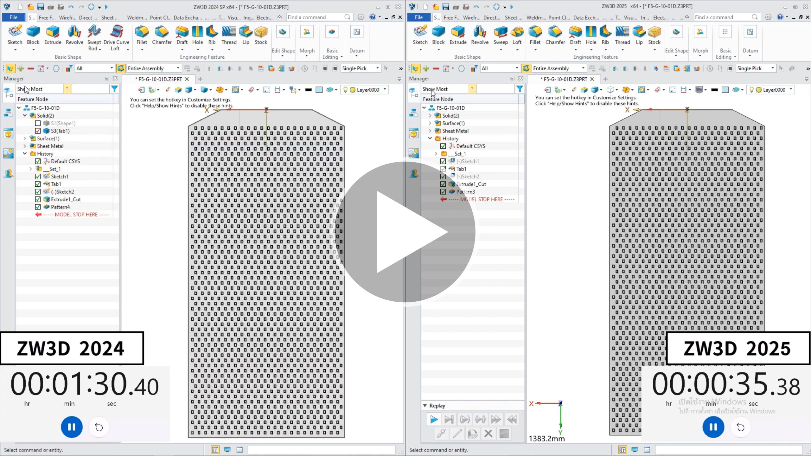
Task: Open the Layer0000 dropdown in right window
Action: 791,90
